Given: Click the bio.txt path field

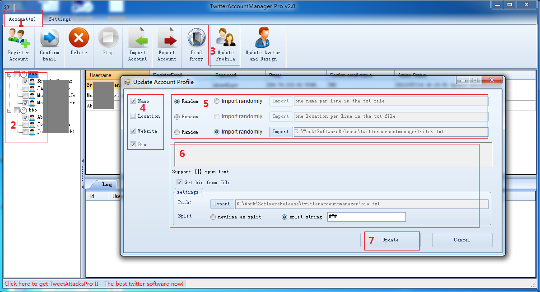Looking at the screenshot, I should coord(362,204).
